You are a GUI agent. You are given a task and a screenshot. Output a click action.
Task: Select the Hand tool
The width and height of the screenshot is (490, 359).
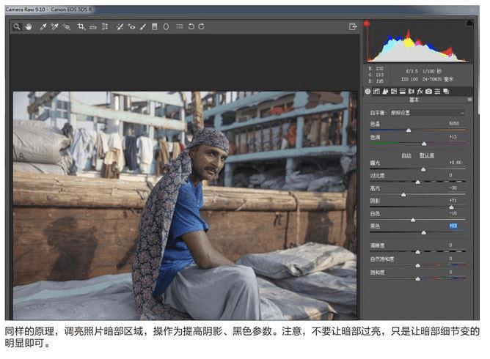point(29,26)
